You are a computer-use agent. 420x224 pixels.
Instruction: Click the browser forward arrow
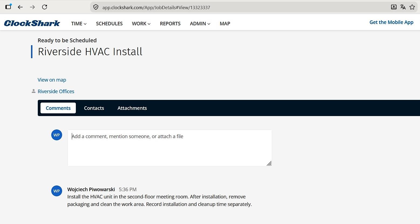point(32,7)
